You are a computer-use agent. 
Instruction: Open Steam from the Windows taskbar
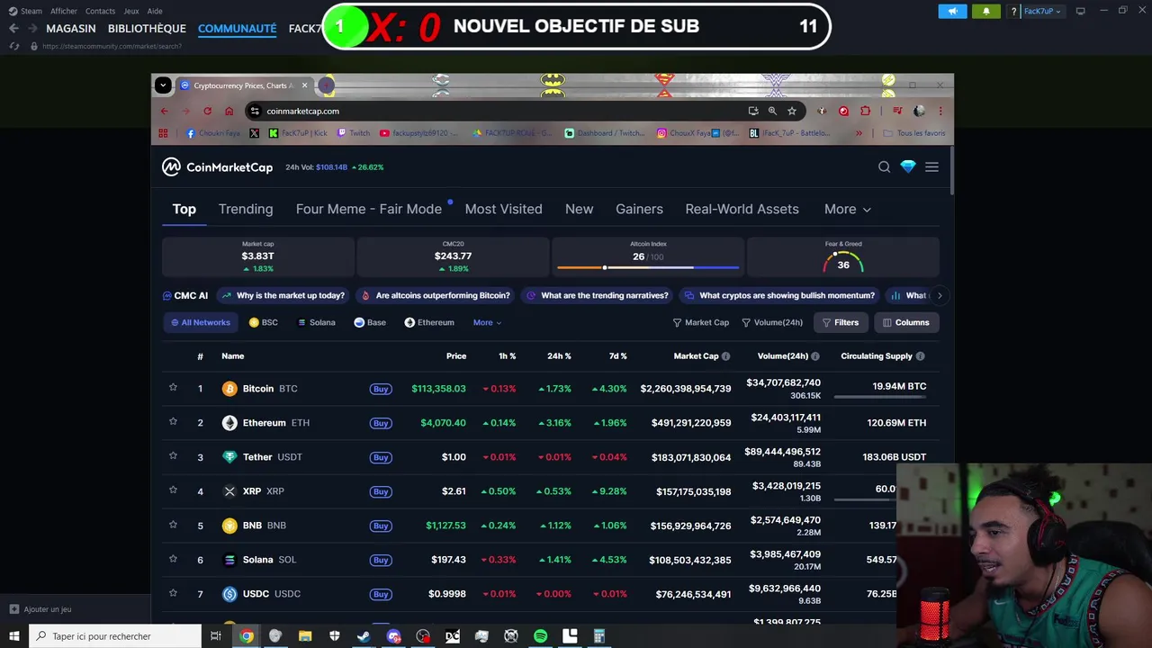click(x=364, y=636)
